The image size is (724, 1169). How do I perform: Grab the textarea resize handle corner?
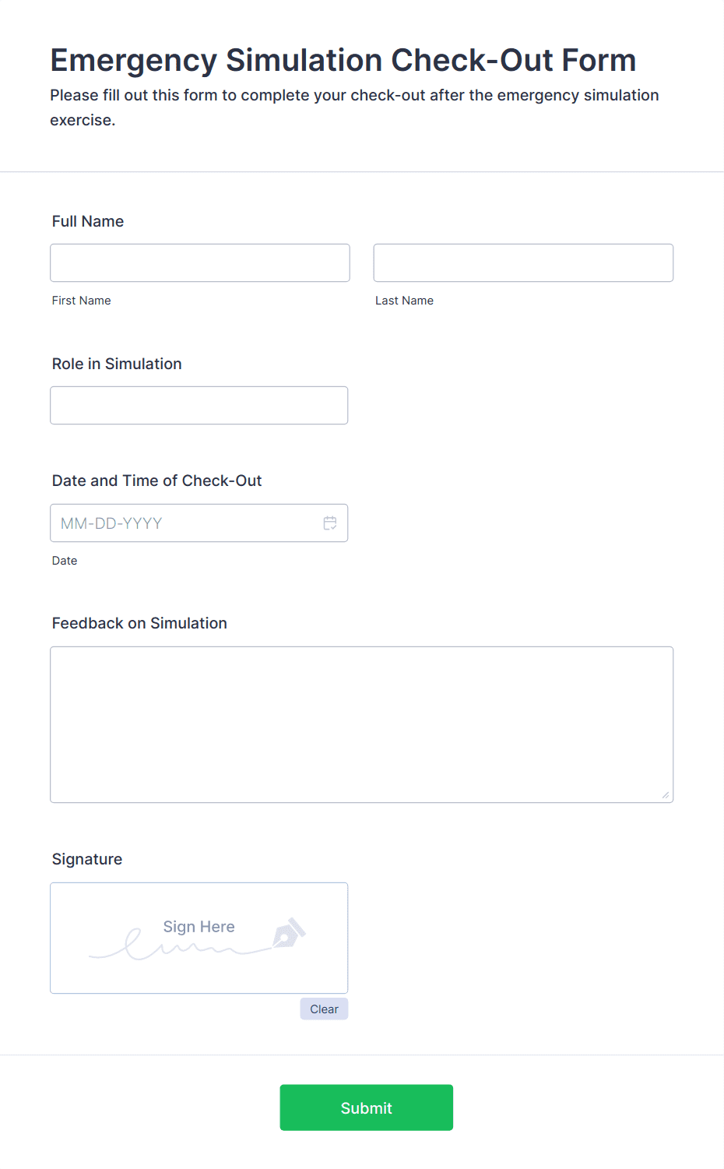point(666,795)
